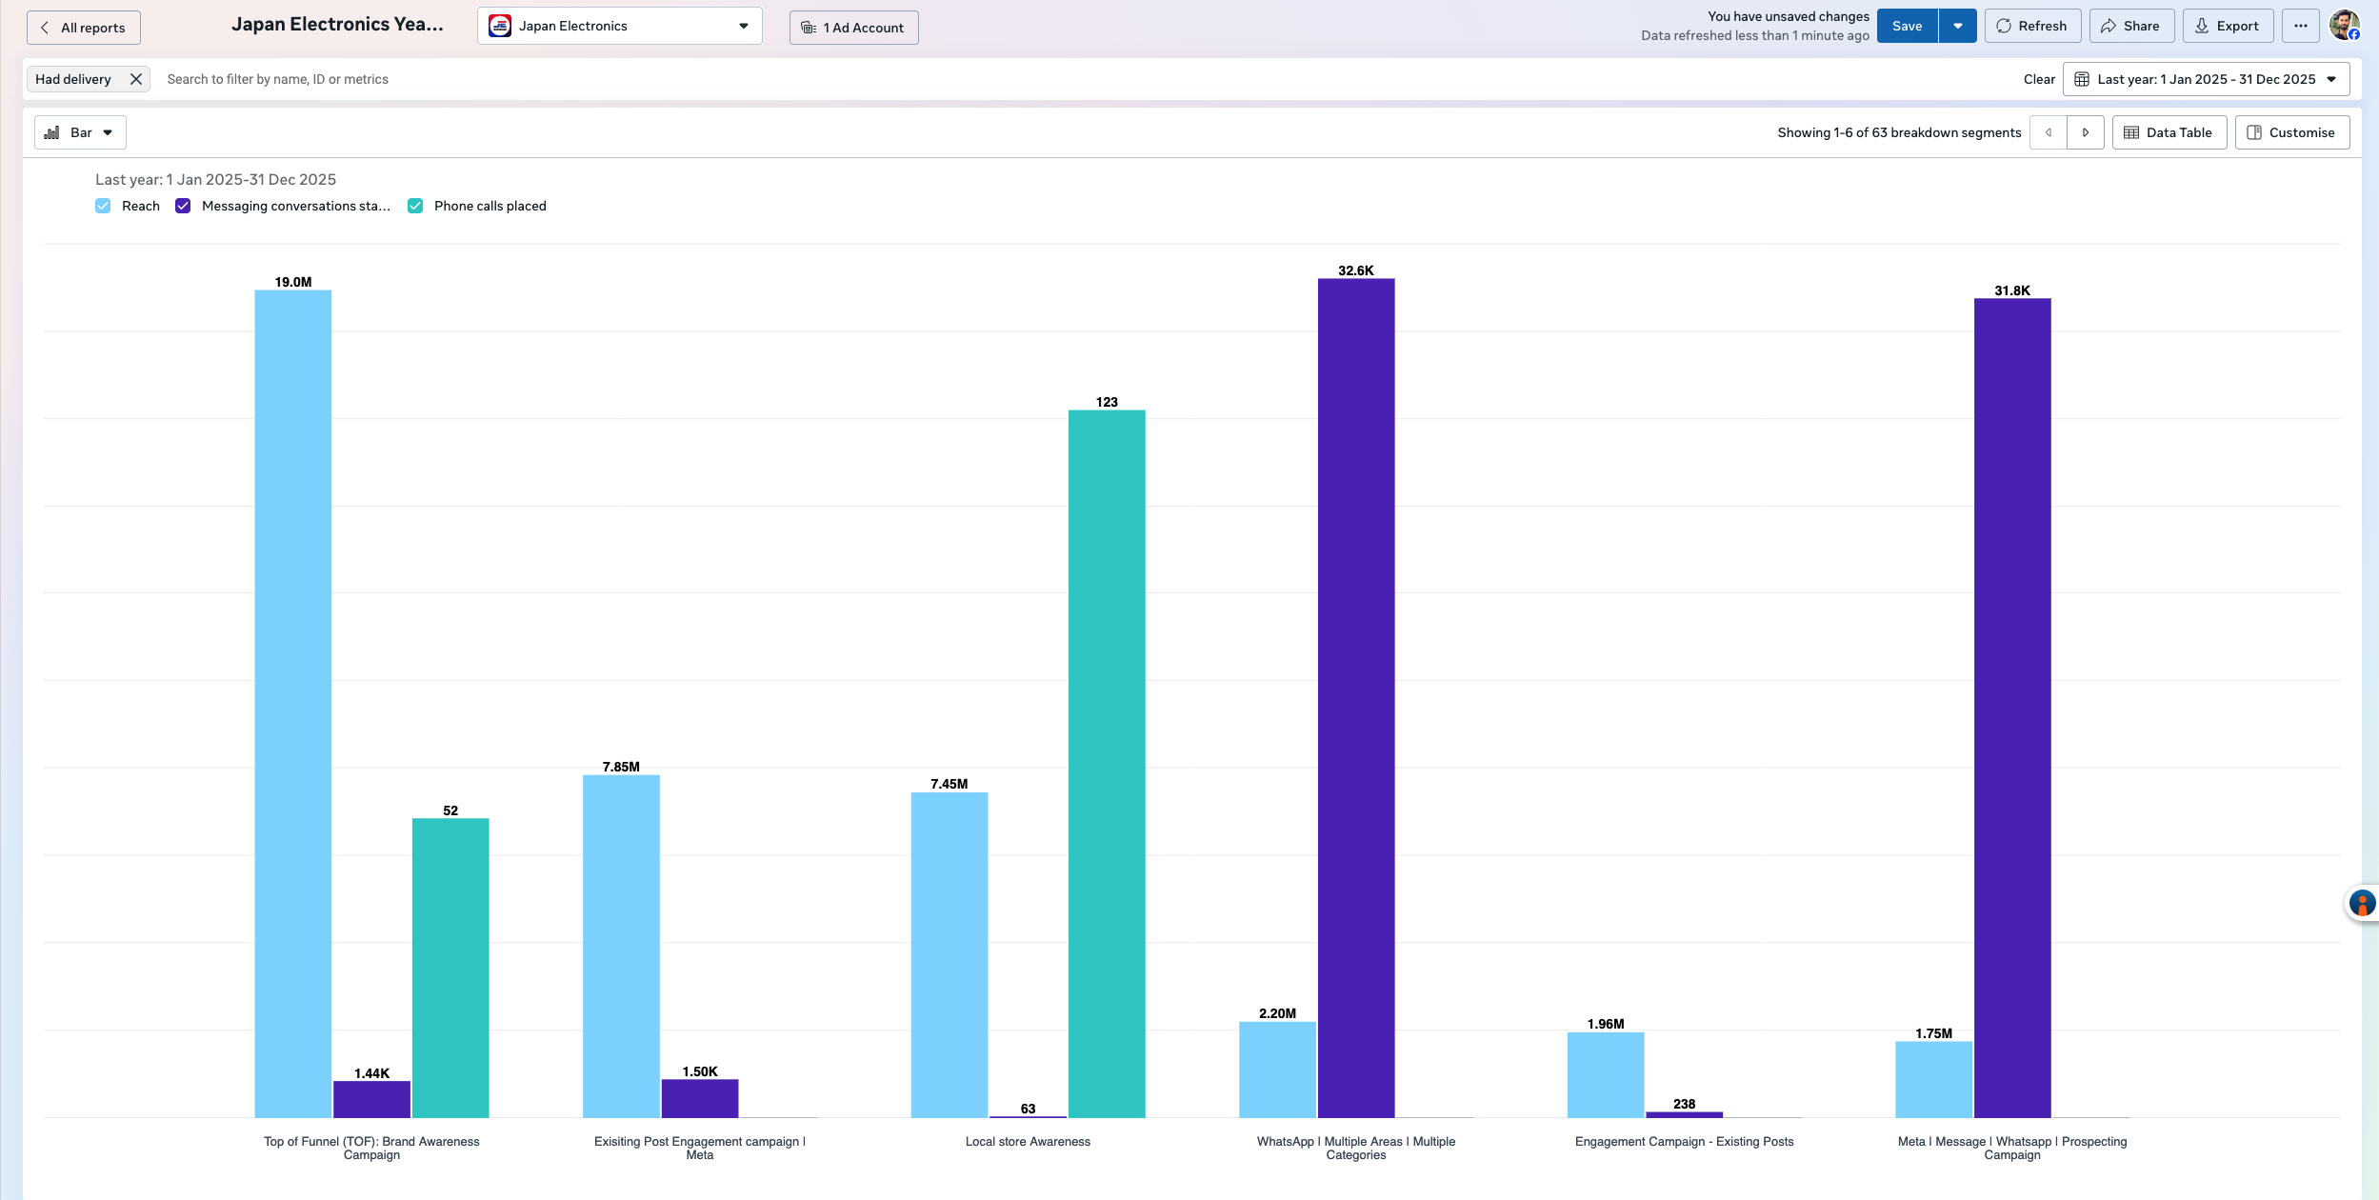2379x1200 pixels.
Task: Switch to Data Table view
Action: [2169, 132]
